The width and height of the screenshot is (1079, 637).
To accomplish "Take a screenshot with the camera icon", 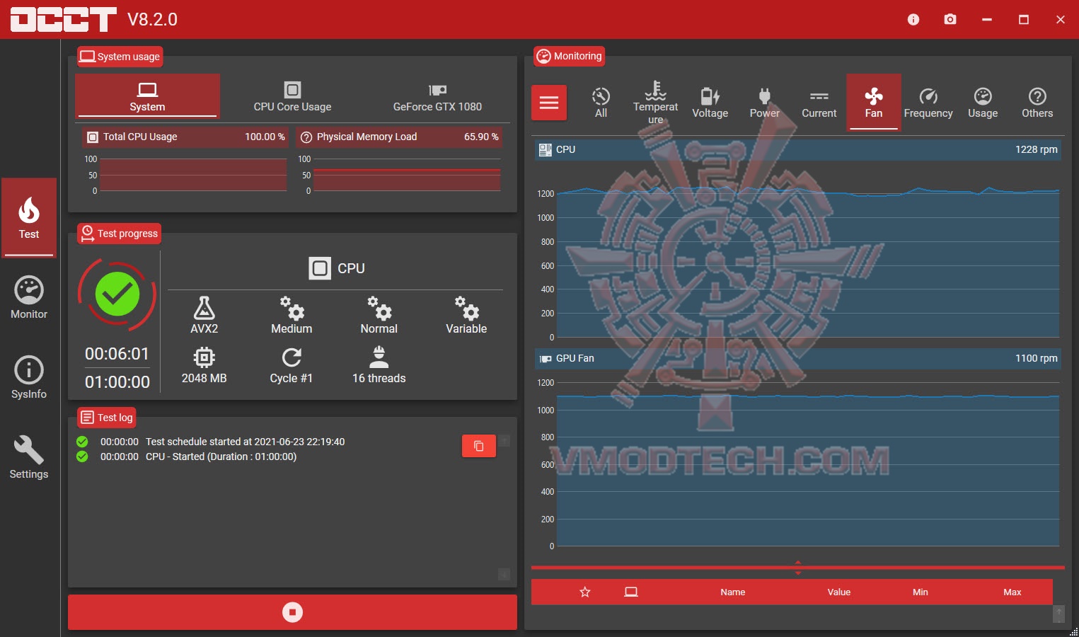I will (950, 19).
